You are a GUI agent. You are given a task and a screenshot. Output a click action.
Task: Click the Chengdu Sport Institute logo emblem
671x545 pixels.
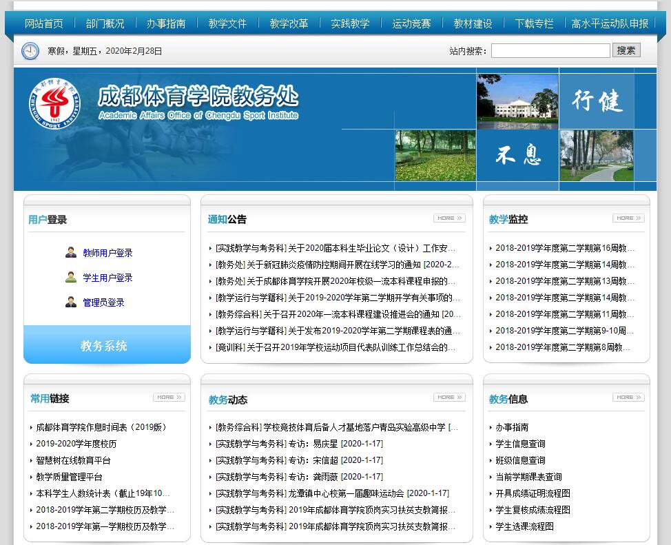(x=54, y=107)
